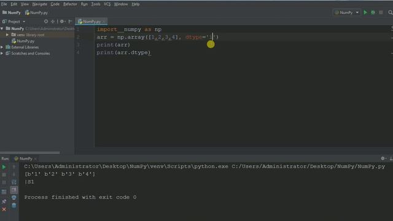Screen dimensions: 393x221
Task: Open the File menu
Action: [x=4, y=4]
